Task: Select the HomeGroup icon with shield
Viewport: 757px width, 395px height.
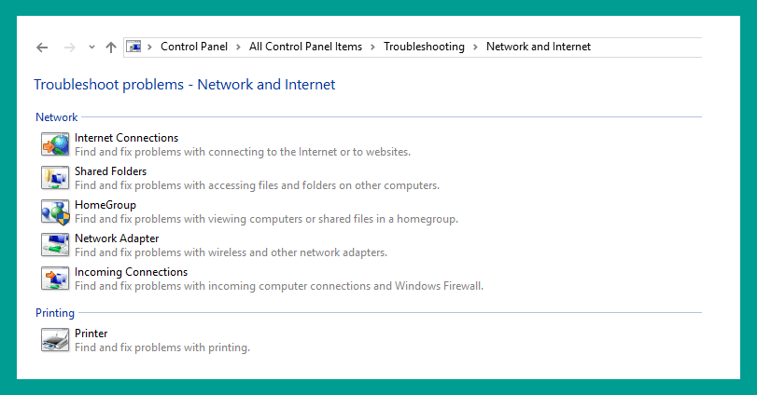Action: [55, 212]
